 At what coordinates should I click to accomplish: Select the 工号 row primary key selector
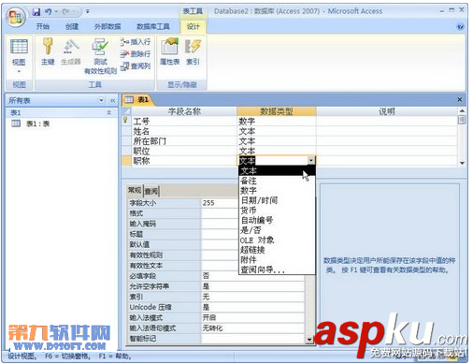click(126, 121)
